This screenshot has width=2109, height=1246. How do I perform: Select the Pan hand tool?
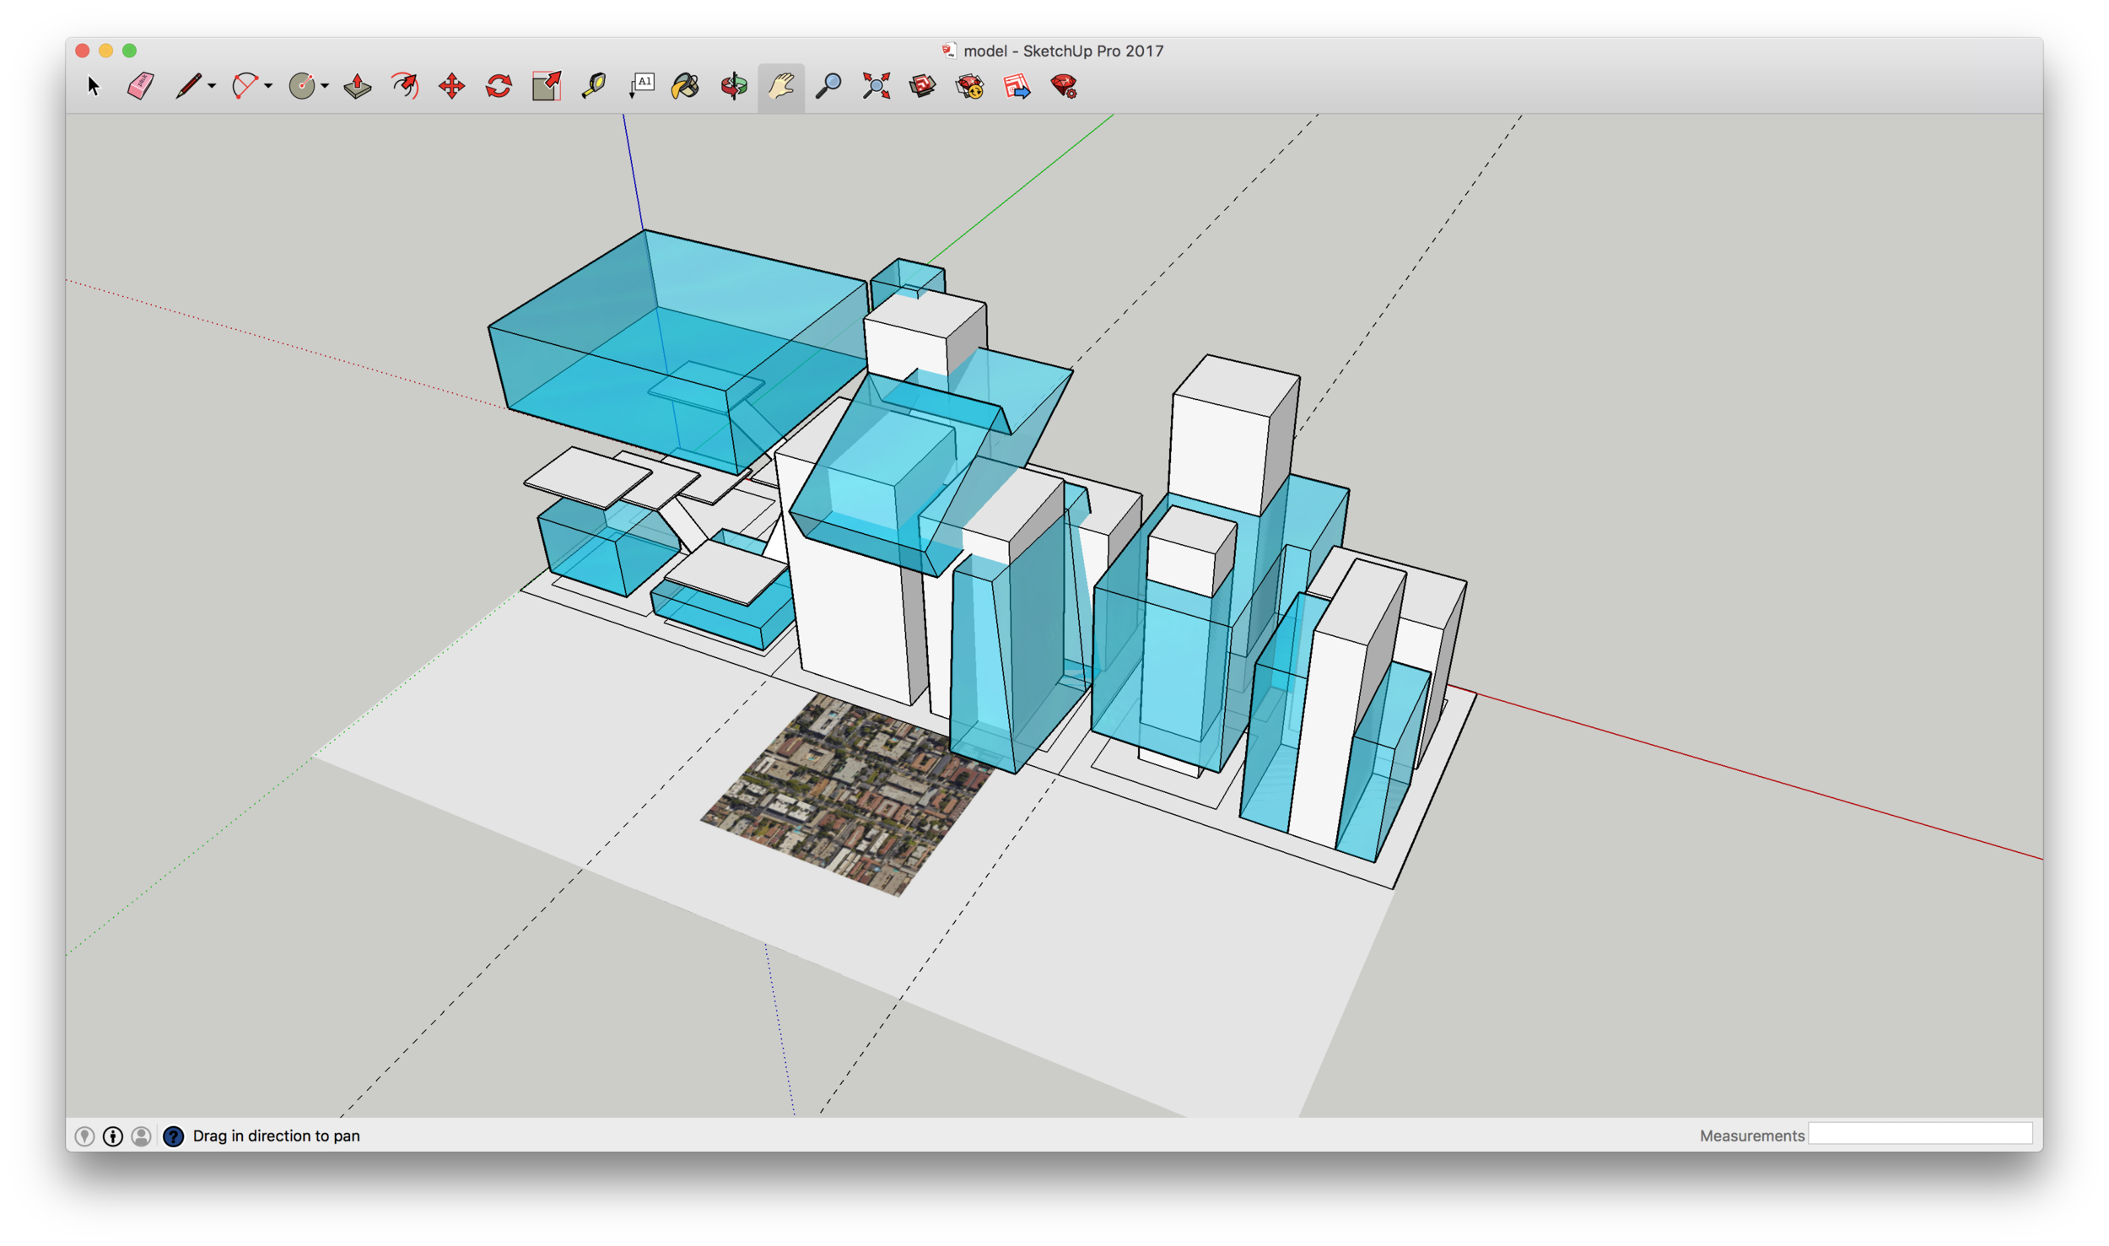(781, 86)
